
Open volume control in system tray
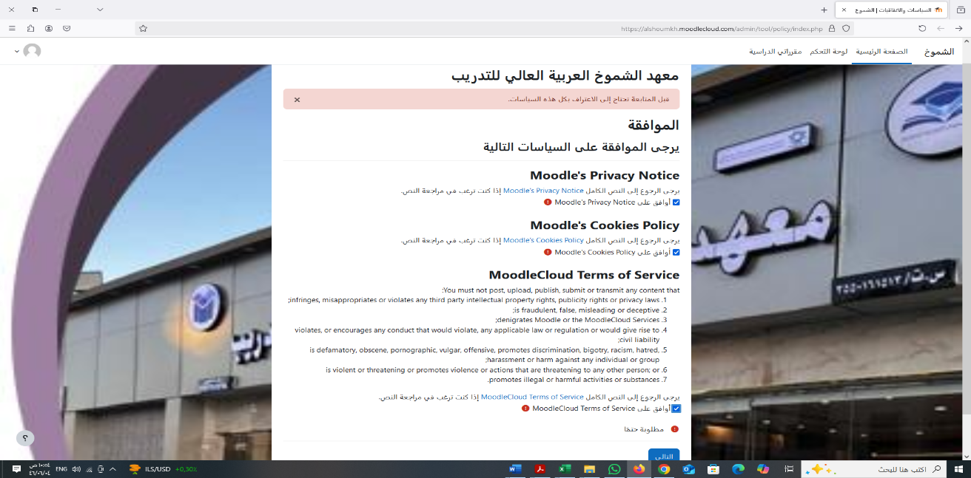point(76,469)
